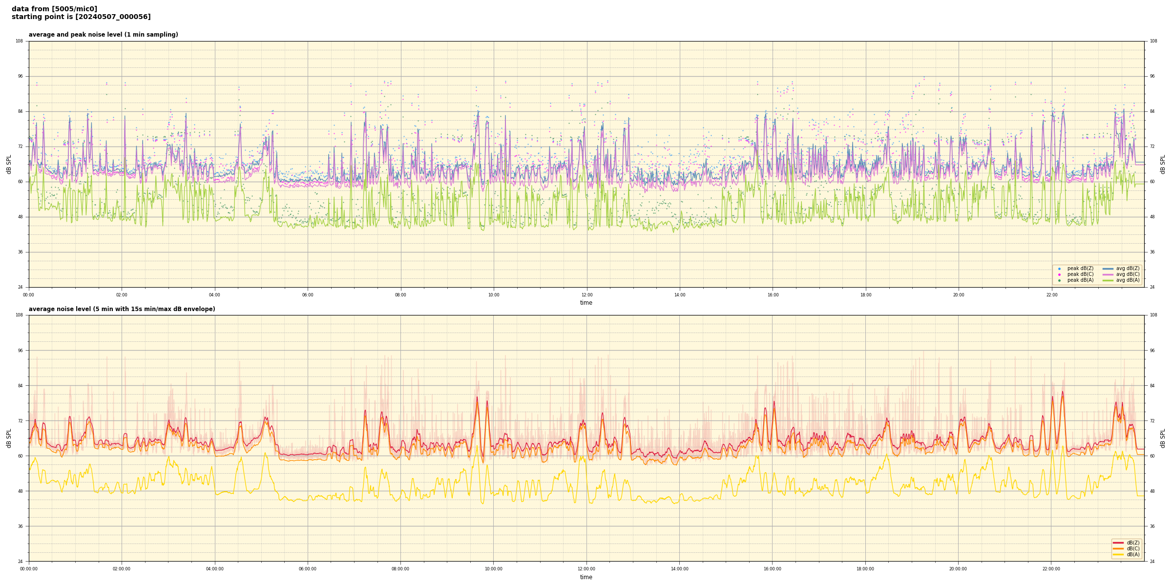This screenshot has width=1172, height=586.
Task: Click left 'dB SPL' label of bottom chart
Action: (9, 438)
